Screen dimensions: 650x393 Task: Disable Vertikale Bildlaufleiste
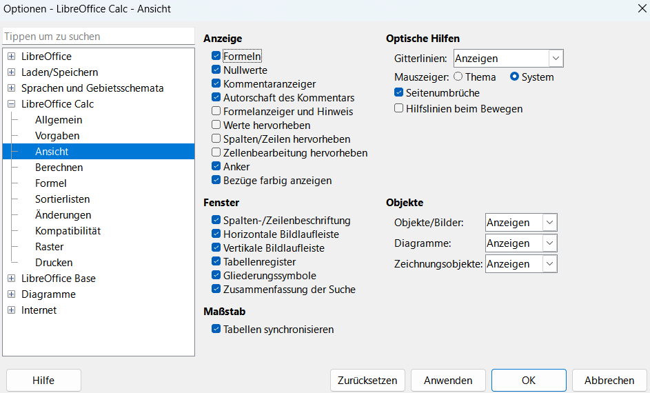coord(216,248)
